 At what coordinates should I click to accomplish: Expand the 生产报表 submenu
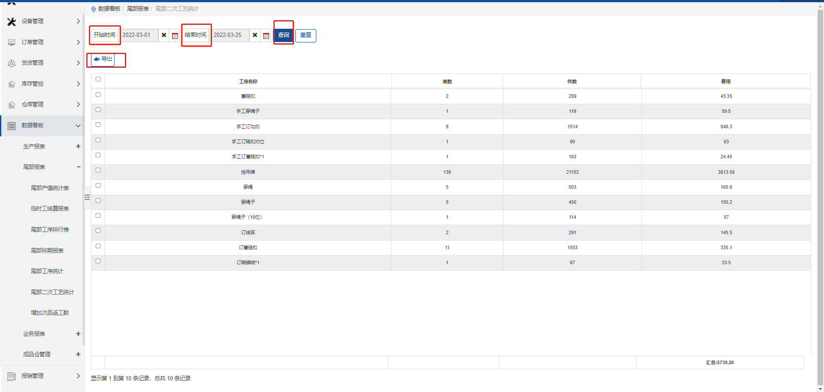pyautogui.click(x=78, y=146)
